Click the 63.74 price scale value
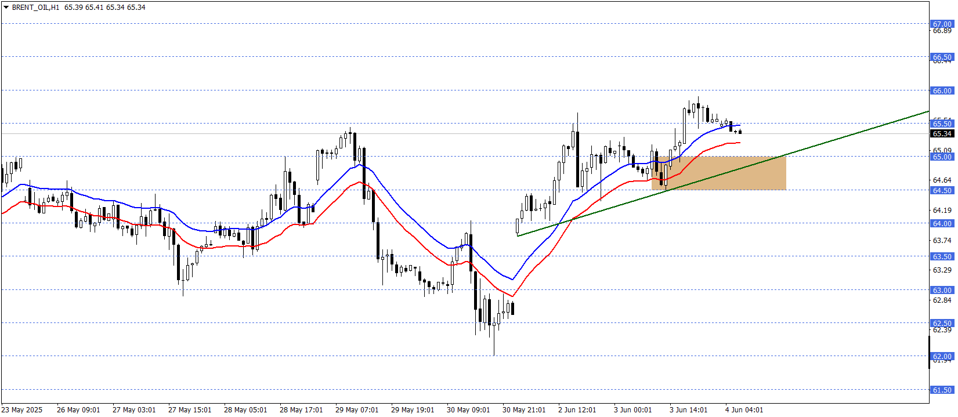 click(942, 241)
